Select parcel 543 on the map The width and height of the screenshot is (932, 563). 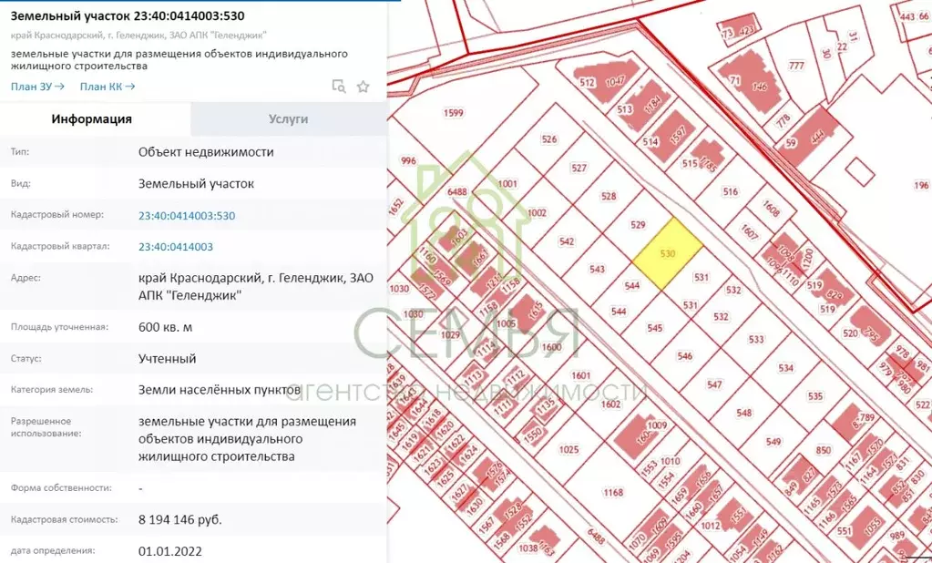tap(597, 270)
